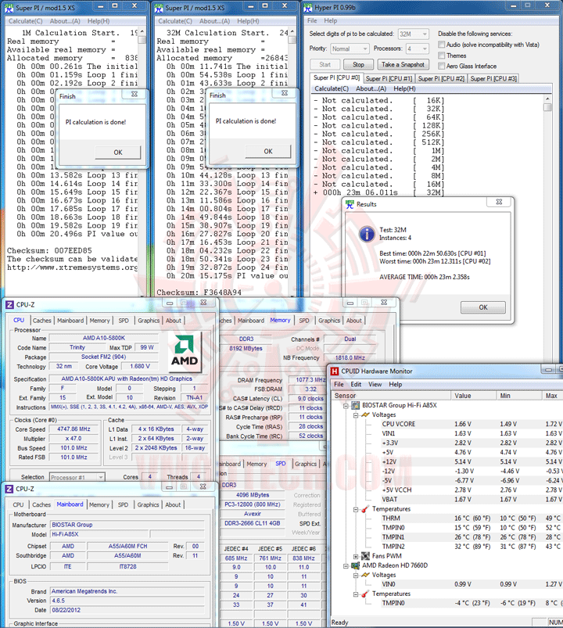Click the Sensor column header in Hardware Monitor
This screenshot has height=628, width=563.
[391, 396]
